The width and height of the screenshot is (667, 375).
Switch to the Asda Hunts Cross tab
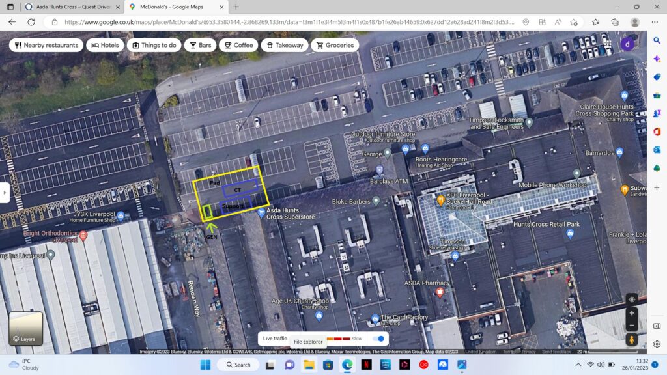pos(69,7)
